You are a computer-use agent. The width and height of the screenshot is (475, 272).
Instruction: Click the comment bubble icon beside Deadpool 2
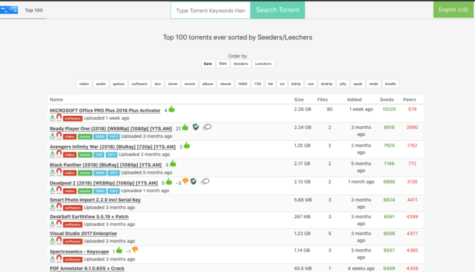point(206,181)
